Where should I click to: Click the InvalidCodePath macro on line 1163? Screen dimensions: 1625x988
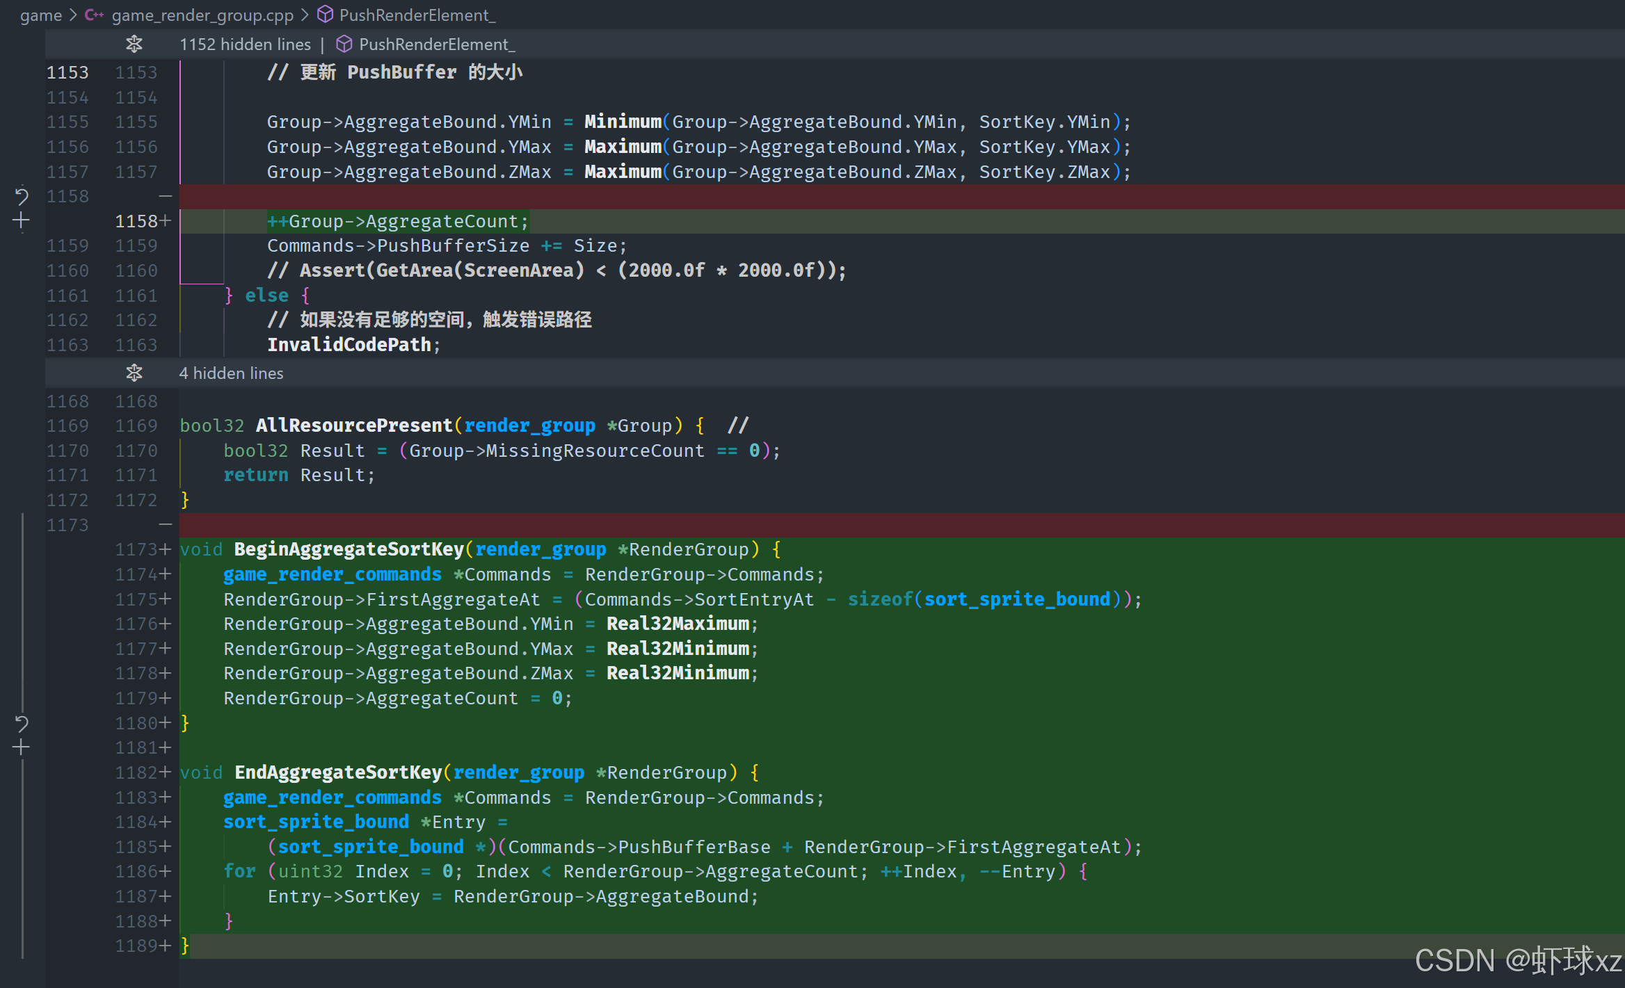point(349,345)
